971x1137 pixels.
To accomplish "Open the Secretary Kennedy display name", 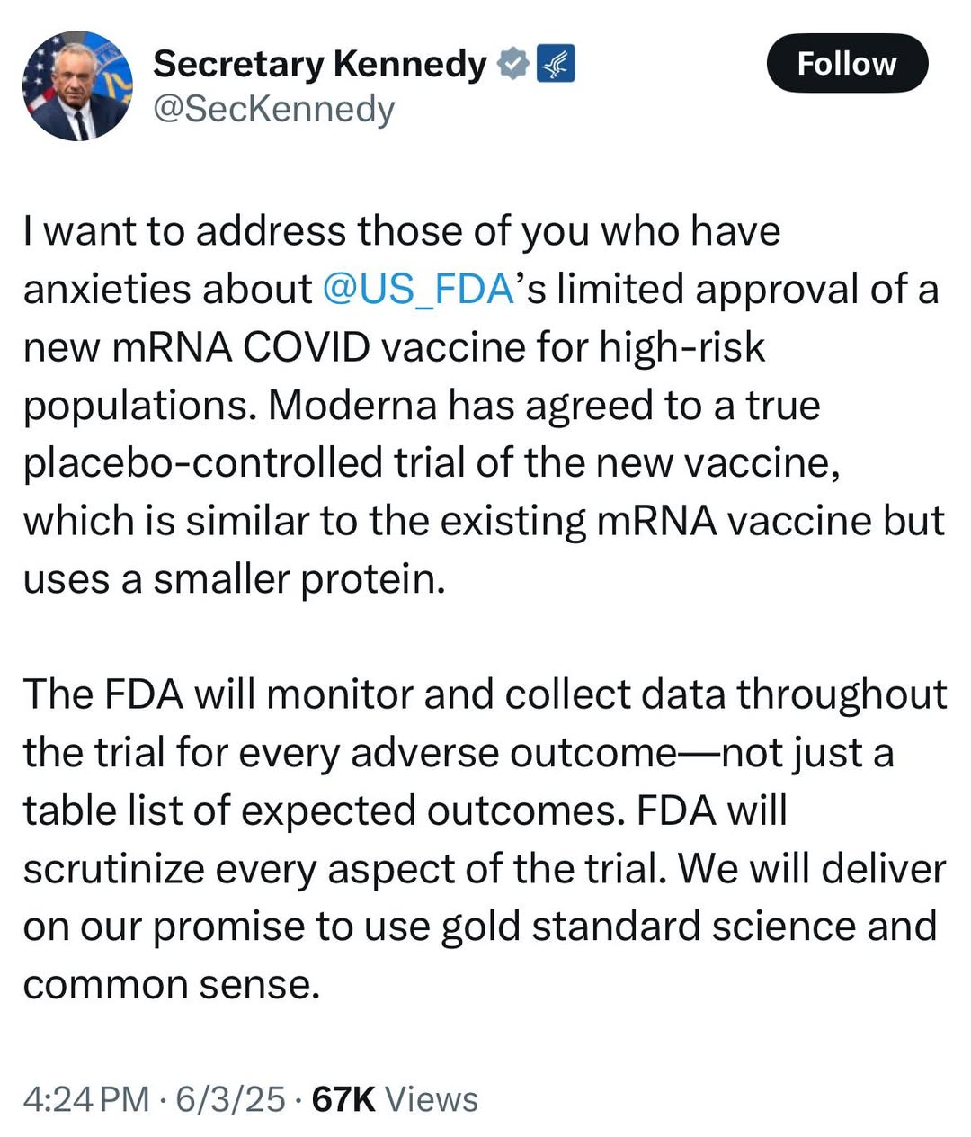I will [x=319, y=64].
